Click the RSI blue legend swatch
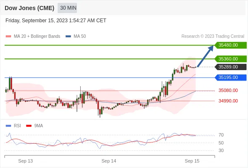Screen dimensions: 248x168 (x=8, y=126)
